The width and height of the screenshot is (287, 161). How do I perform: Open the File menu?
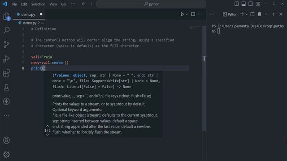click(x=14, y=4)
